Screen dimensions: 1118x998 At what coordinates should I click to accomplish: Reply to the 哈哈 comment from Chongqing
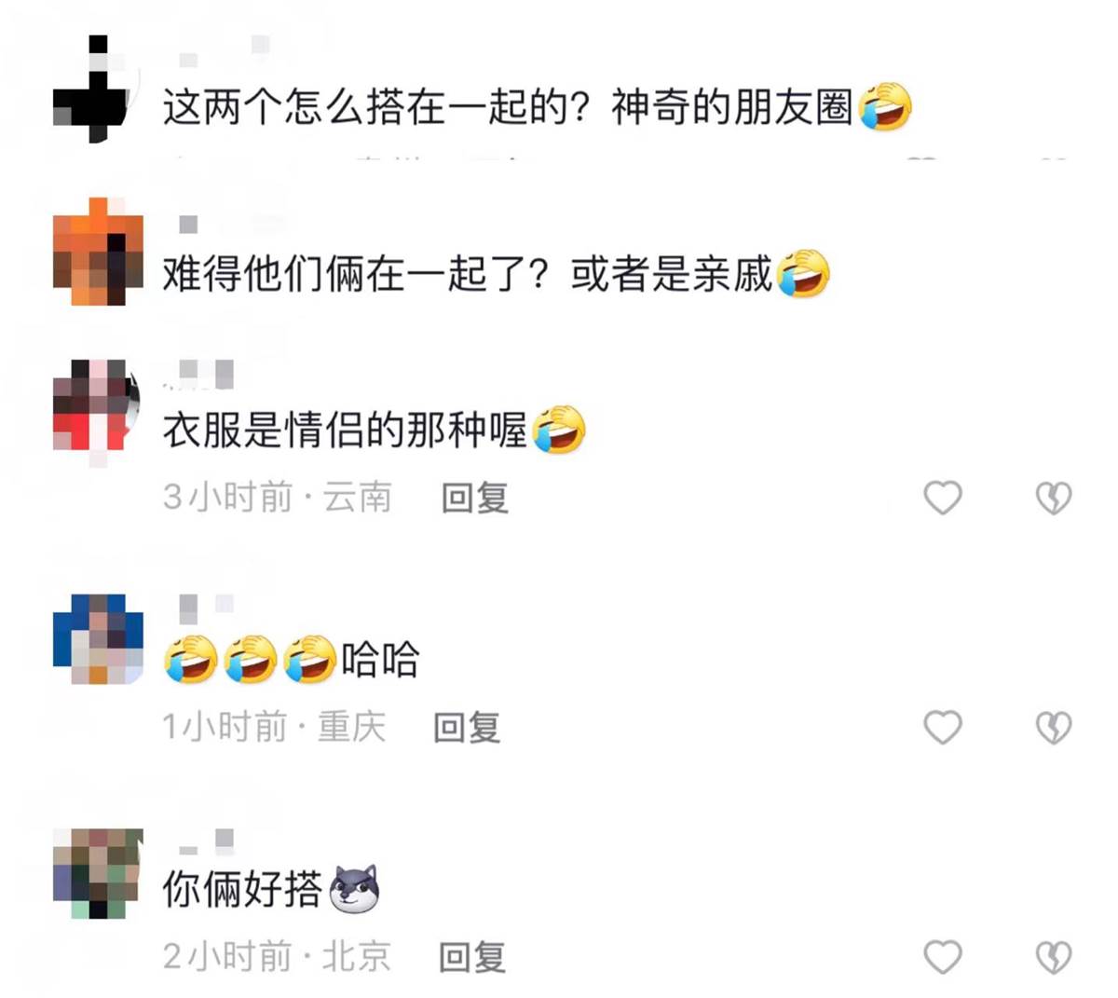[467, 727]
